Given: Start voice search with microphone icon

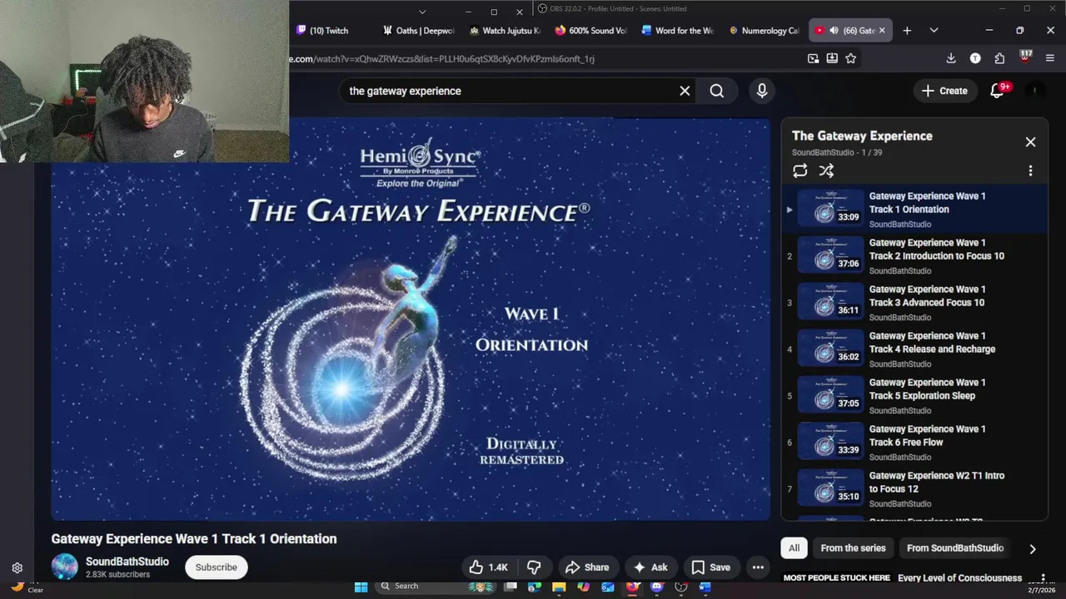Looking at the screenshot, I should coord(762,91).
